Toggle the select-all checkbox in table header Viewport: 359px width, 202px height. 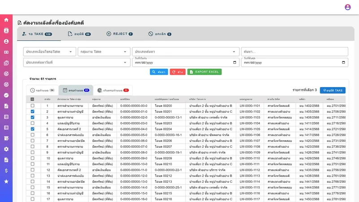[x=32, y=99]
